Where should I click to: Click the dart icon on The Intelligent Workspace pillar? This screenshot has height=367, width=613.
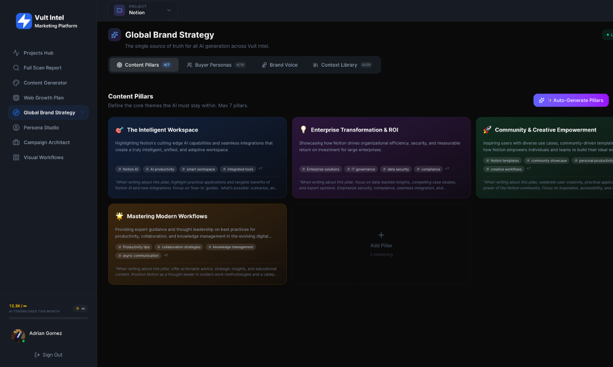119,129
